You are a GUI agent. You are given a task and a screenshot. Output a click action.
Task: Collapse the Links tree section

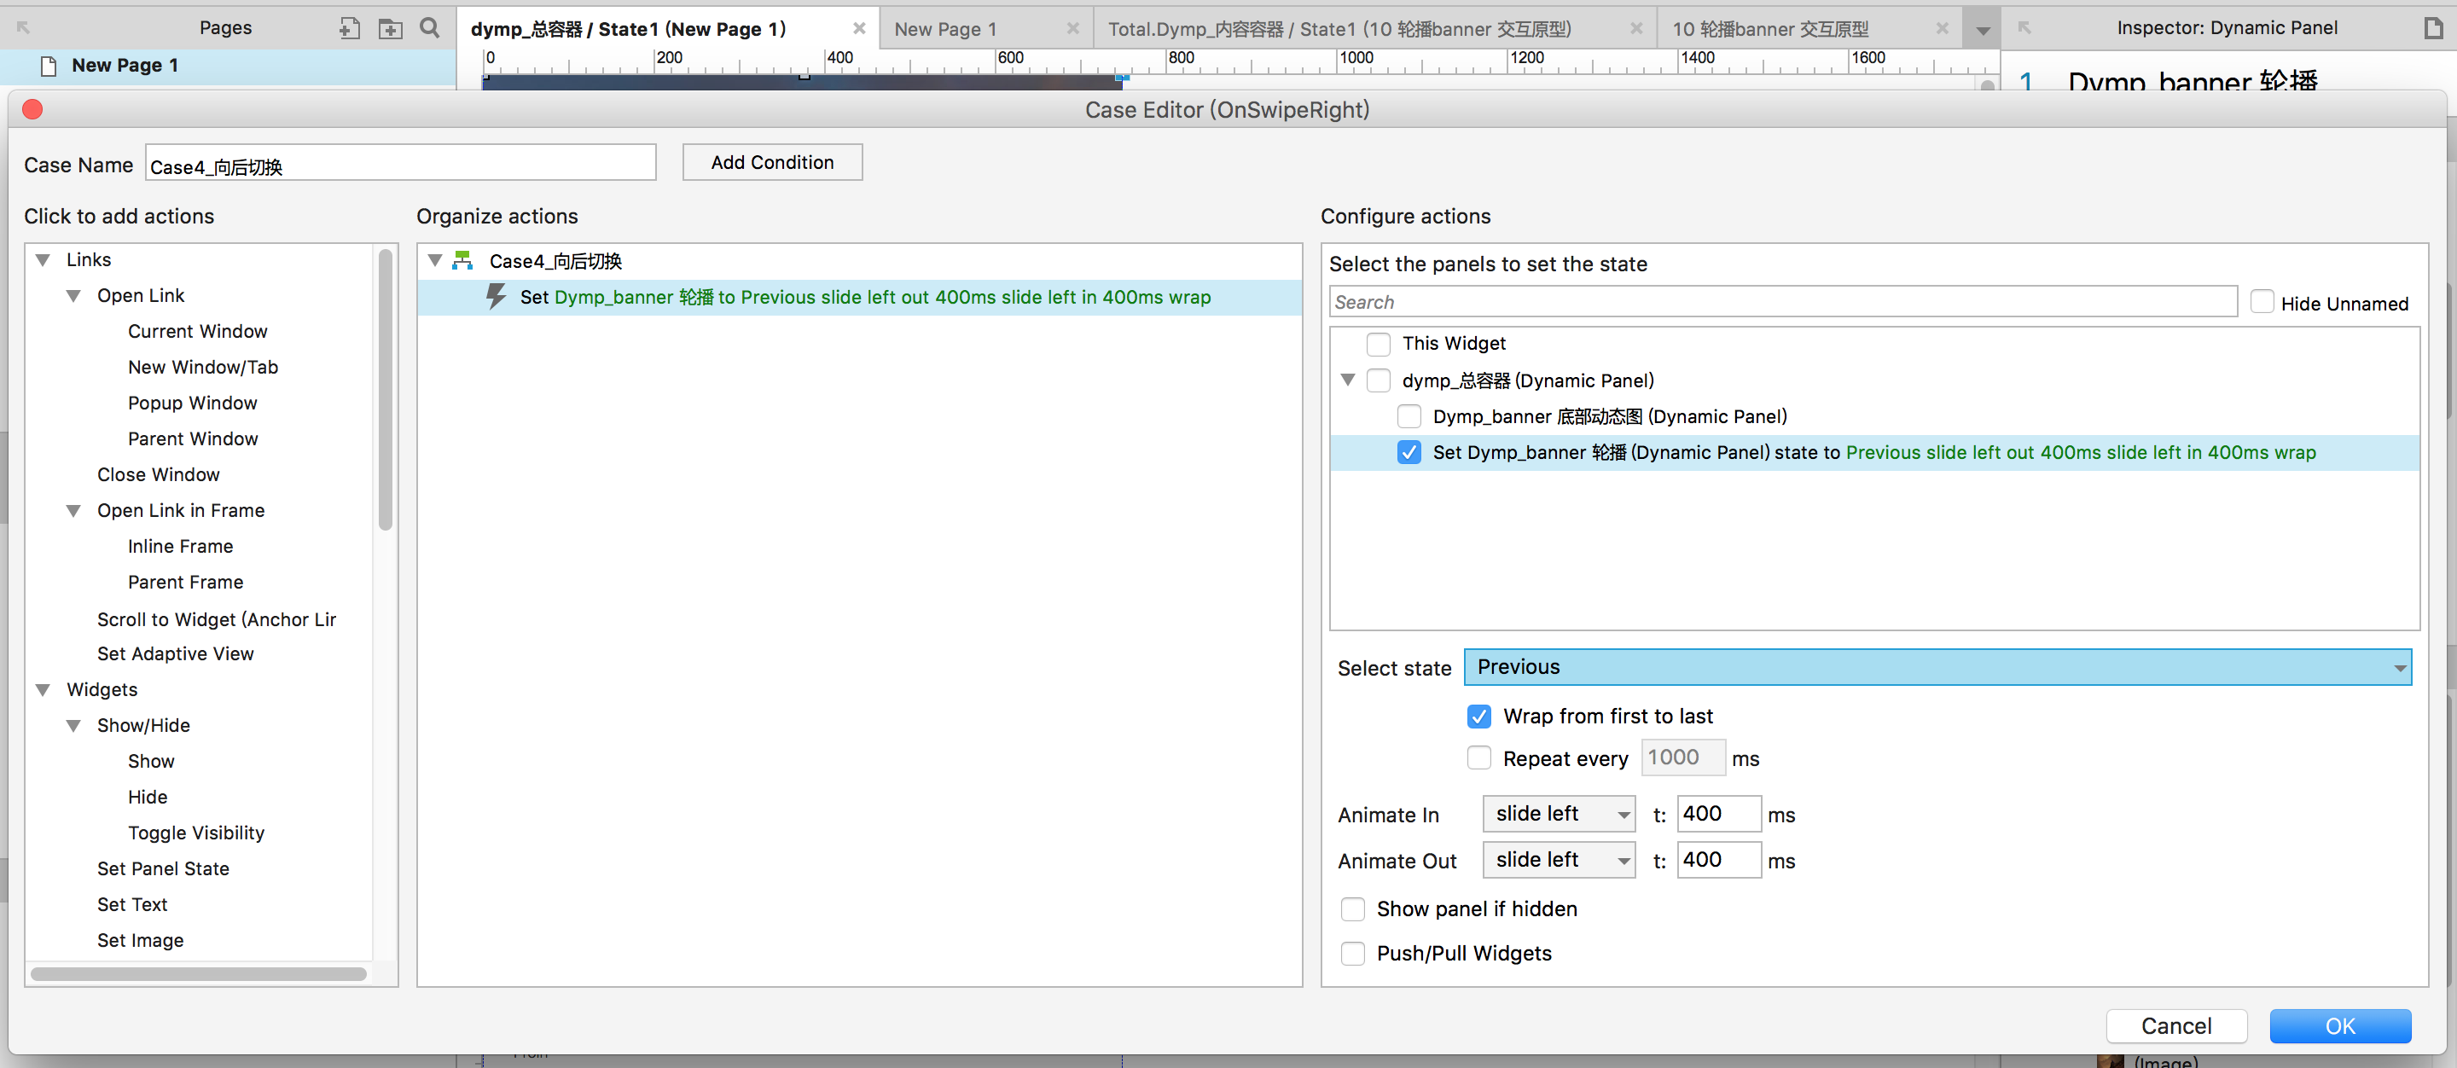tap(43, 259)
